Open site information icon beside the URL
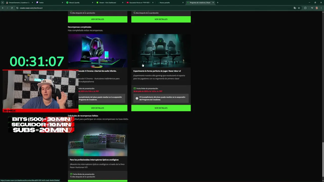This screenshot has width=324, height=182. tap(17, 8)
